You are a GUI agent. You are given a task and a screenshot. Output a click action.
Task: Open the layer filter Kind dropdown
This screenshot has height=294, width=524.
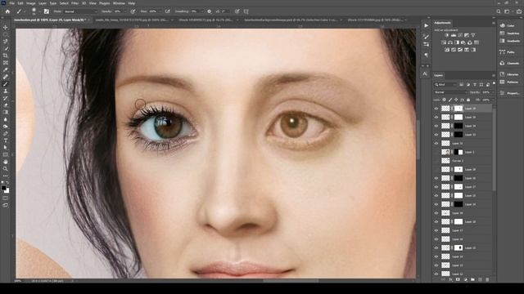point(445,84)
